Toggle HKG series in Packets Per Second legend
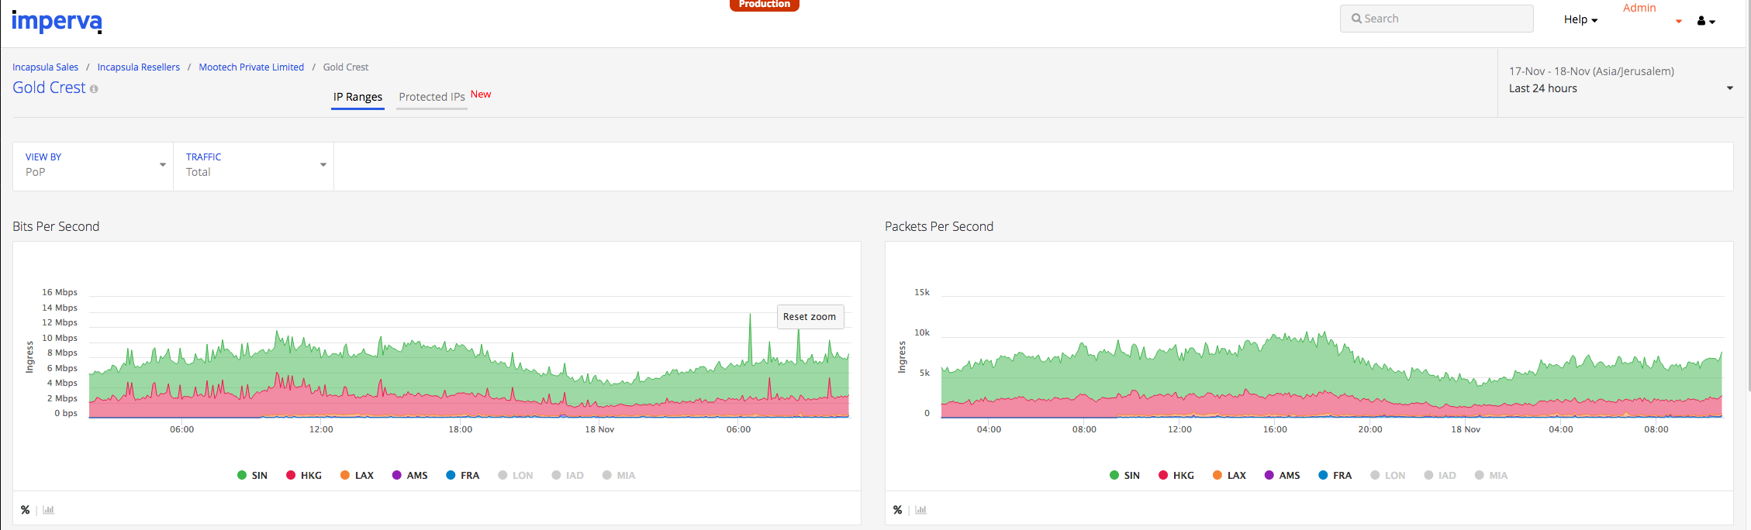Viewport: 1751px width, 530px height. pyautogui.click(x=1176, y=475)
